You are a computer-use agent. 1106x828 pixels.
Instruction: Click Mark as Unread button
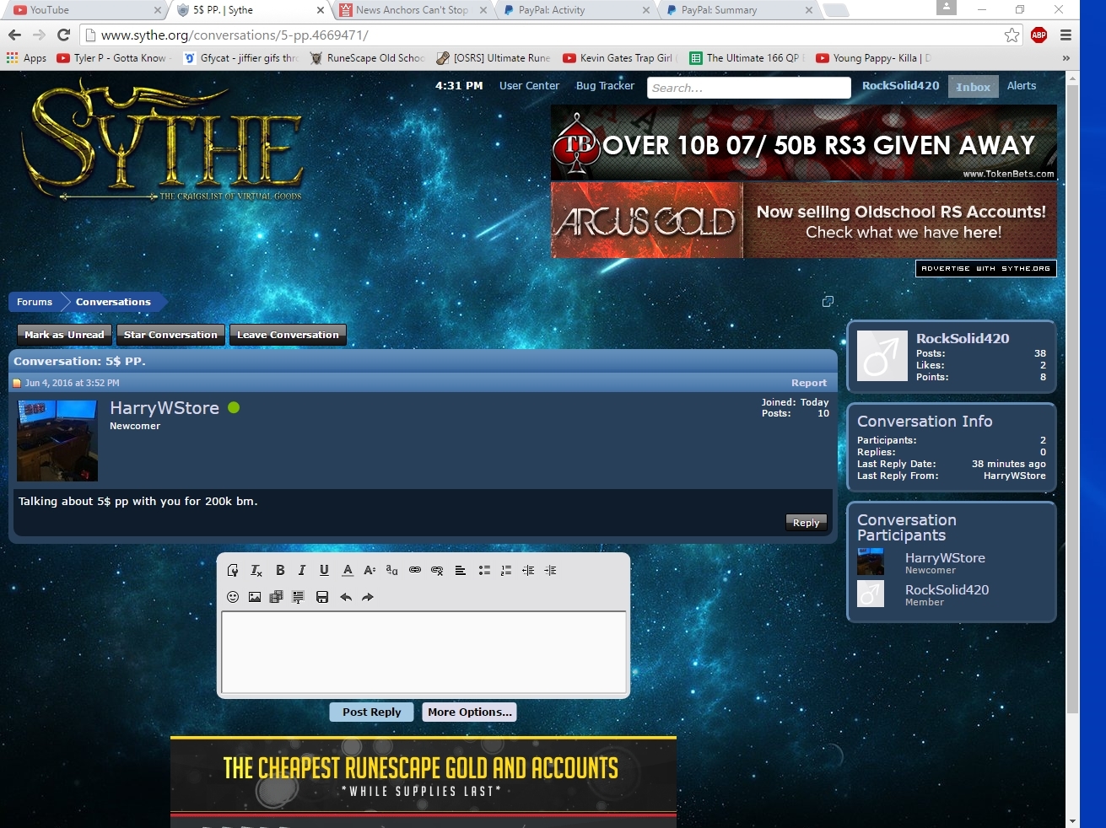click(64, 335)
